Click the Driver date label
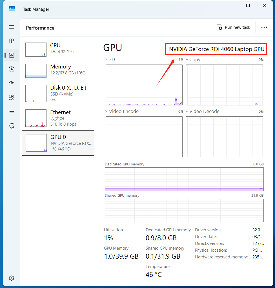Image resolution: width=275 pixels, height=288 pixels. tap(206, 237)
